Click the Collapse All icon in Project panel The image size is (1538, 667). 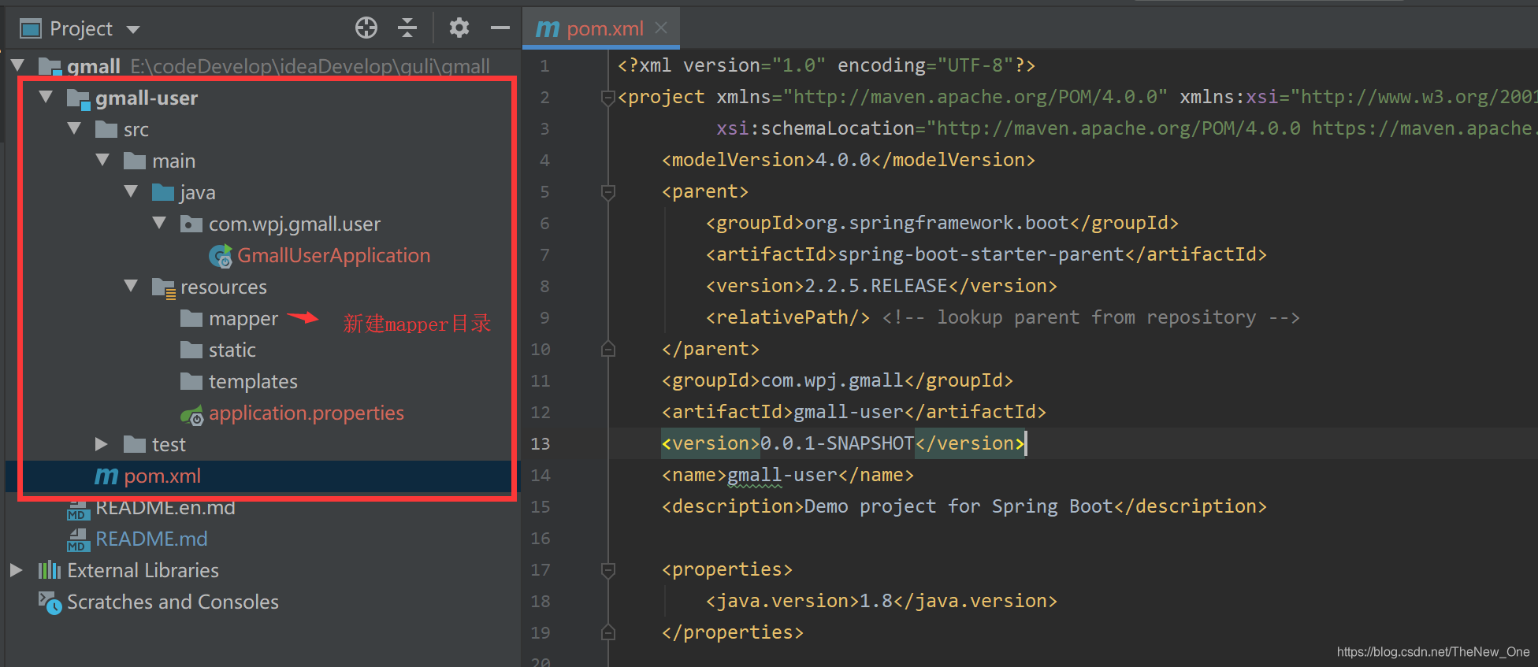point(407,28)
